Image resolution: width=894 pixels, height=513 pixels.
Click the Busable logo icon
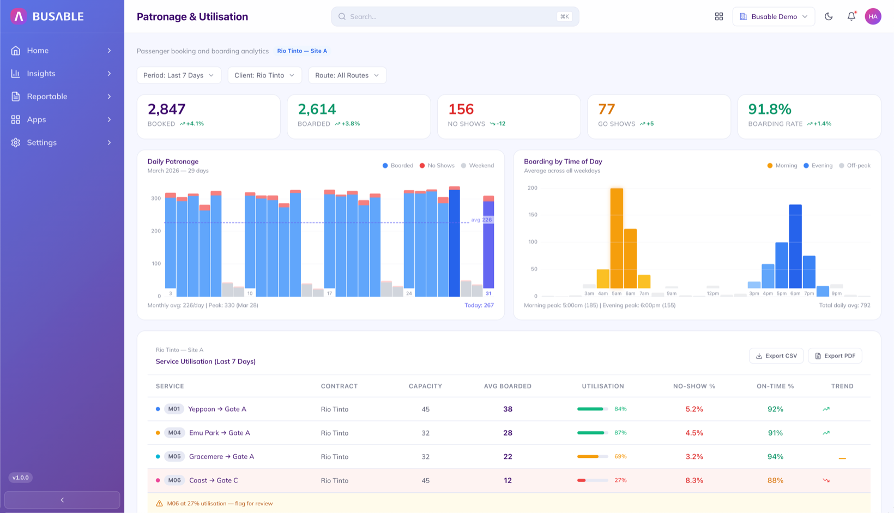coord(19,16)
